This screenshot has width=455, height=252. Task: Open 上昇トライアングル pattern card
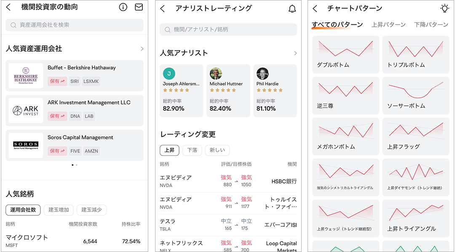[x=416, y=218]
